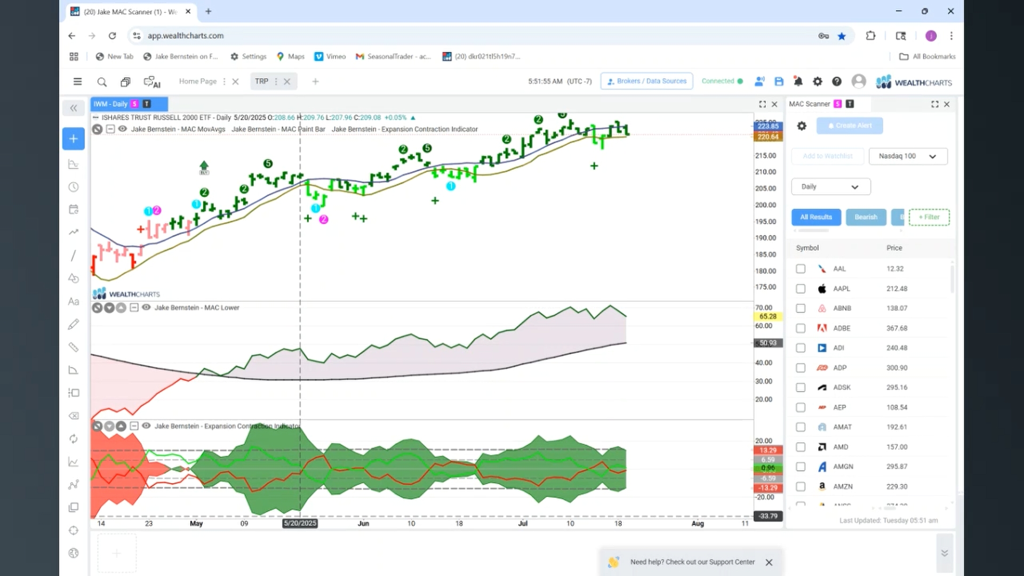The height and width of the screenshot is (576, 1024).
Task: Open the SeasonalTrader bookmark
Action: [x=393, y=57]
